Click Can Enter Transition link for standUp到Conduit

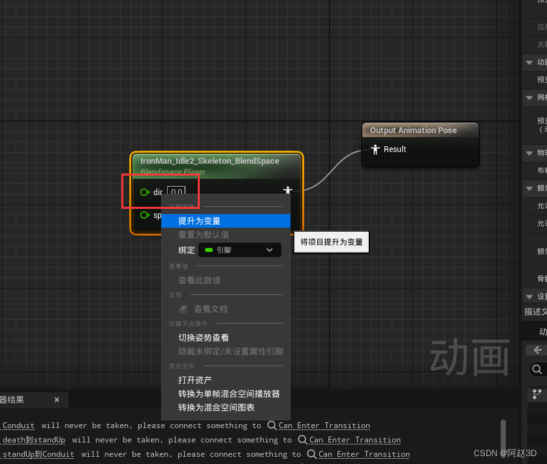[x=364, y=454]
